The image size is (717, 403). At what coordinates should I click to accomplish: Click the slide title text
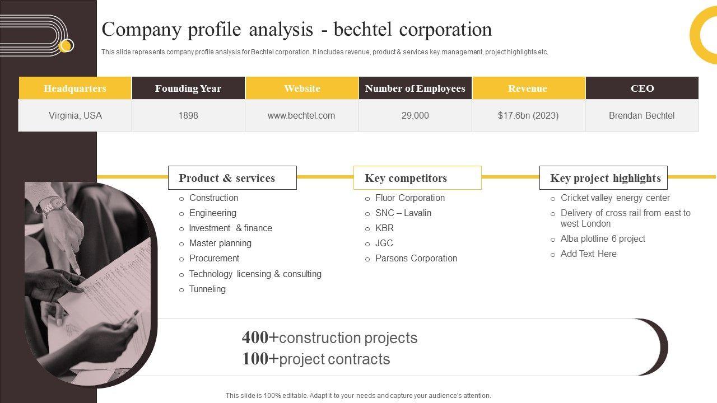coord(297,29)
